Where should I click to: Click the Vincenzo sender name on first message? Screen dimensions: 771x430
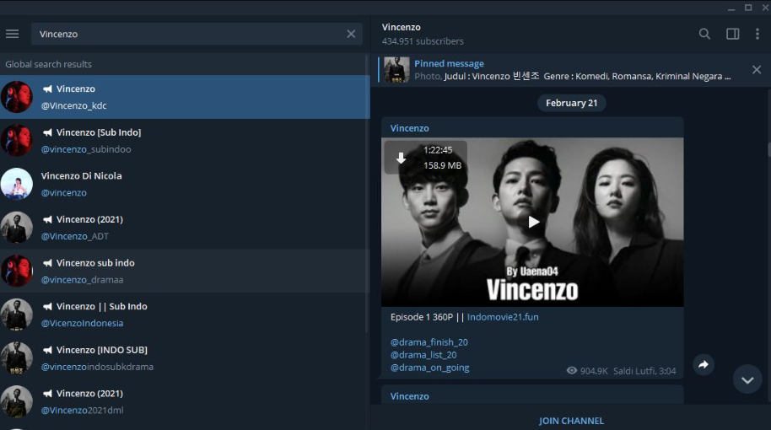click(x=410, y=128)
